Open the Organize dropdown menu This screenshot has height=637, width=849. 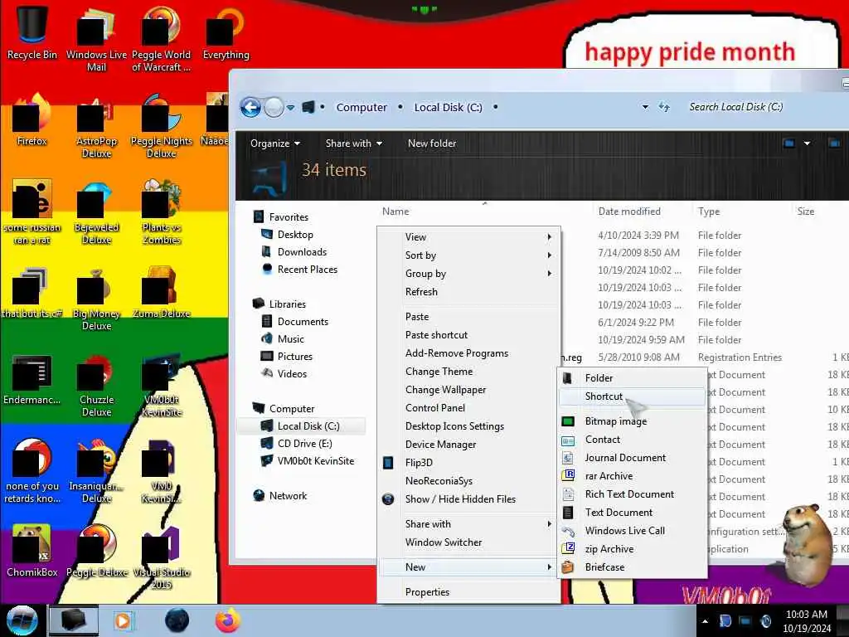click(x=275, y=143)
